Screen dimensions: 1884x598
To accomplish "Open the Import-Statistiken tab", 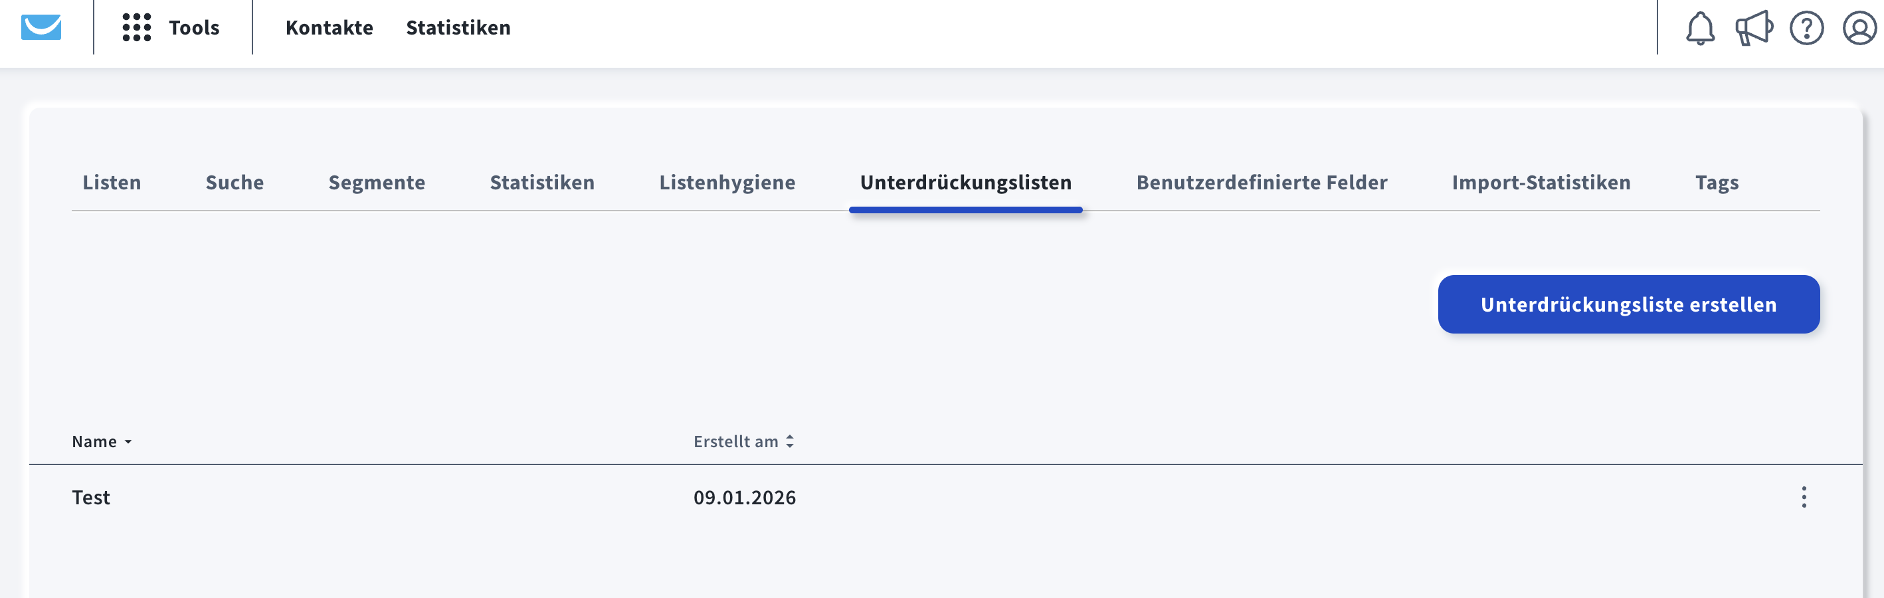I will point(1541,182).
